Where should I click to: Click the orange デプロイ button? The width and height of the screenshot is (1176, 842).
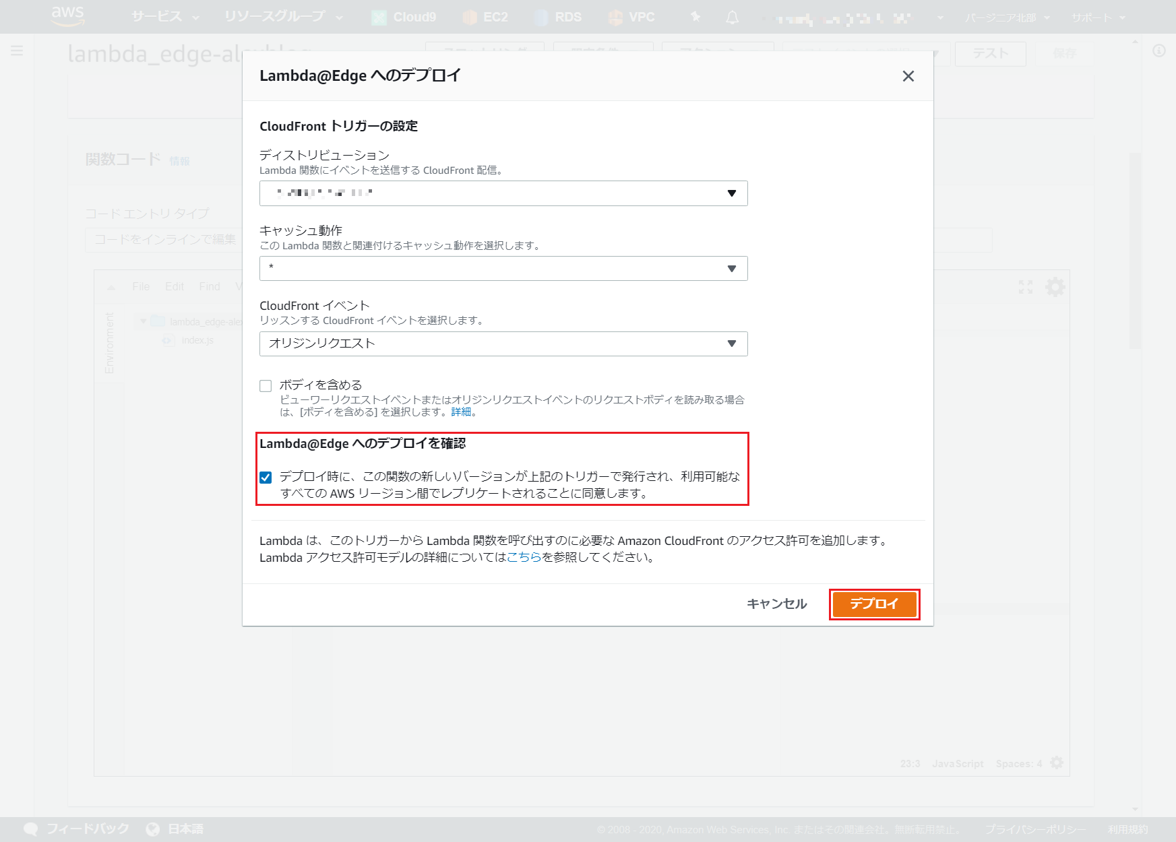point(874,604)
